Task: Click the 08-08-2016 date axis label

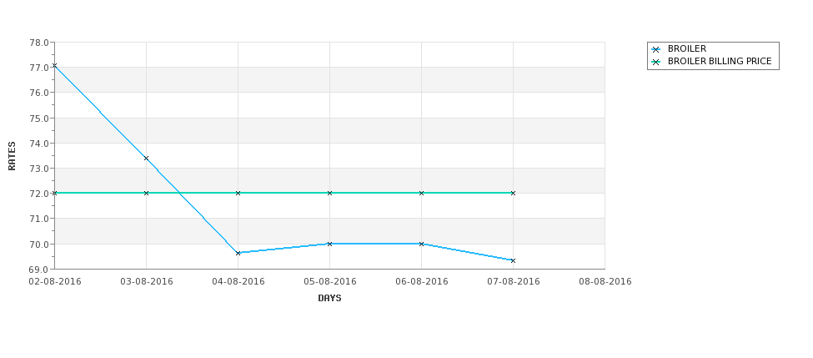Action: [x=605, y=282]
